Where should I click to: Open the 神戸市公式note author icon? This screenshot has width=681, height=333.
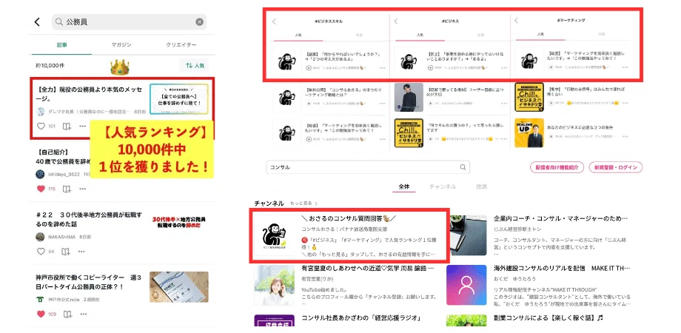click(x=40, y=300)
